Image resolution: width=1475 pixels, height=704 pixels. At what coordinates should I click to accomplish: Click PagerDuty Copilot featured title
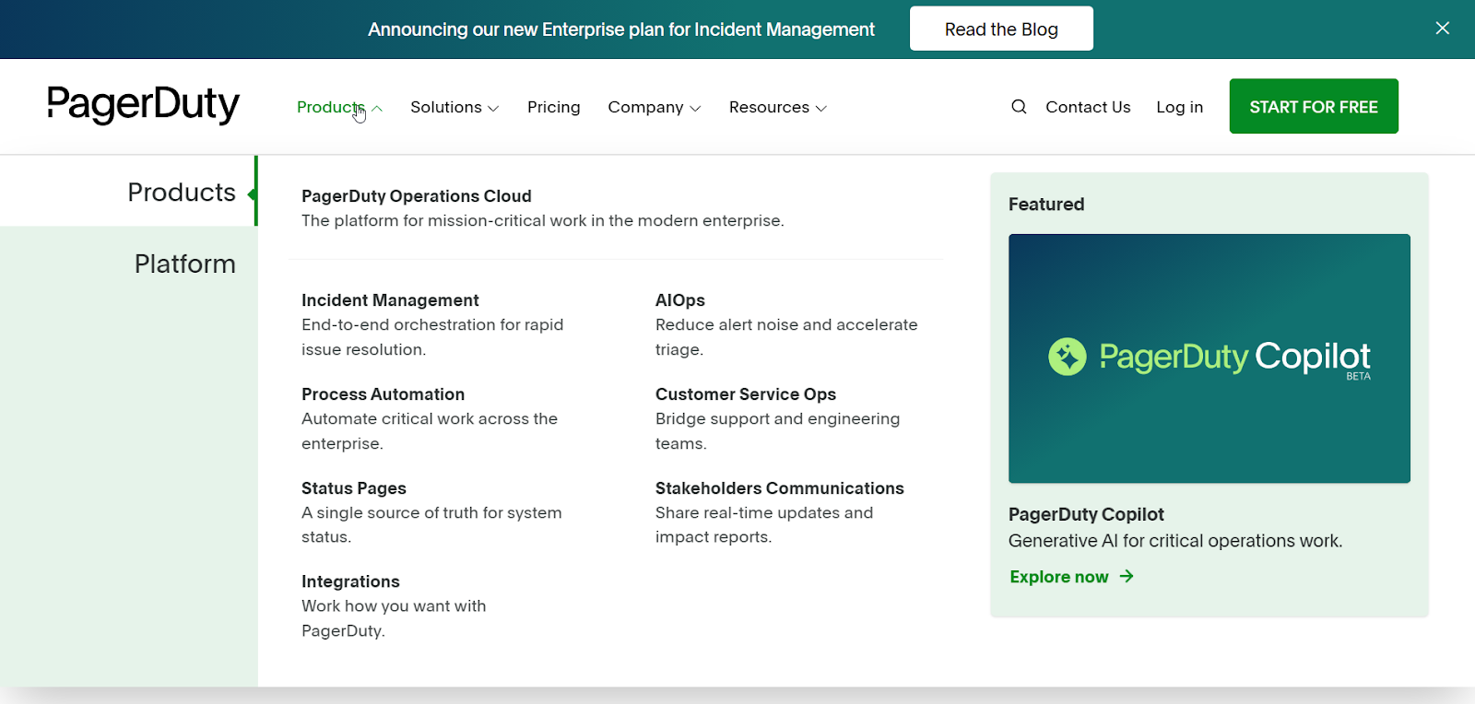point(1086,514)
